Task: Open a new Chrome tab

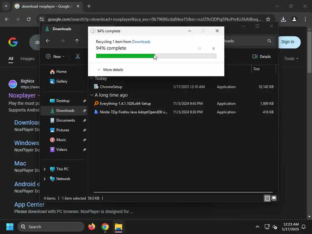Action: click(x=89, y=6)
